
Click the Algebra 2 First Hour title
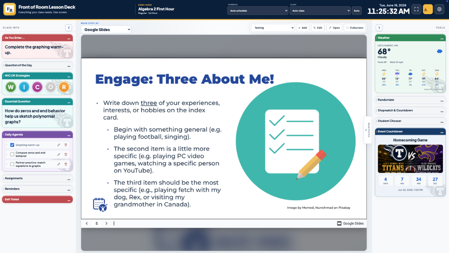[156, 9]
